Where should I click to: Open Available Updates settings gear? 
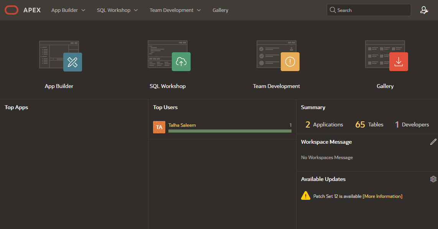433,179
